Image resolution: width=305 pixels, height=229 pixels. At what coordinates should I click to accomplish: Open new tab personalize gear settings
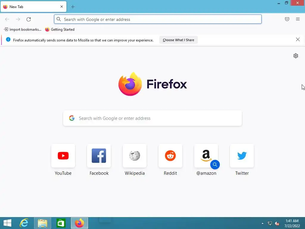point(296,56)
